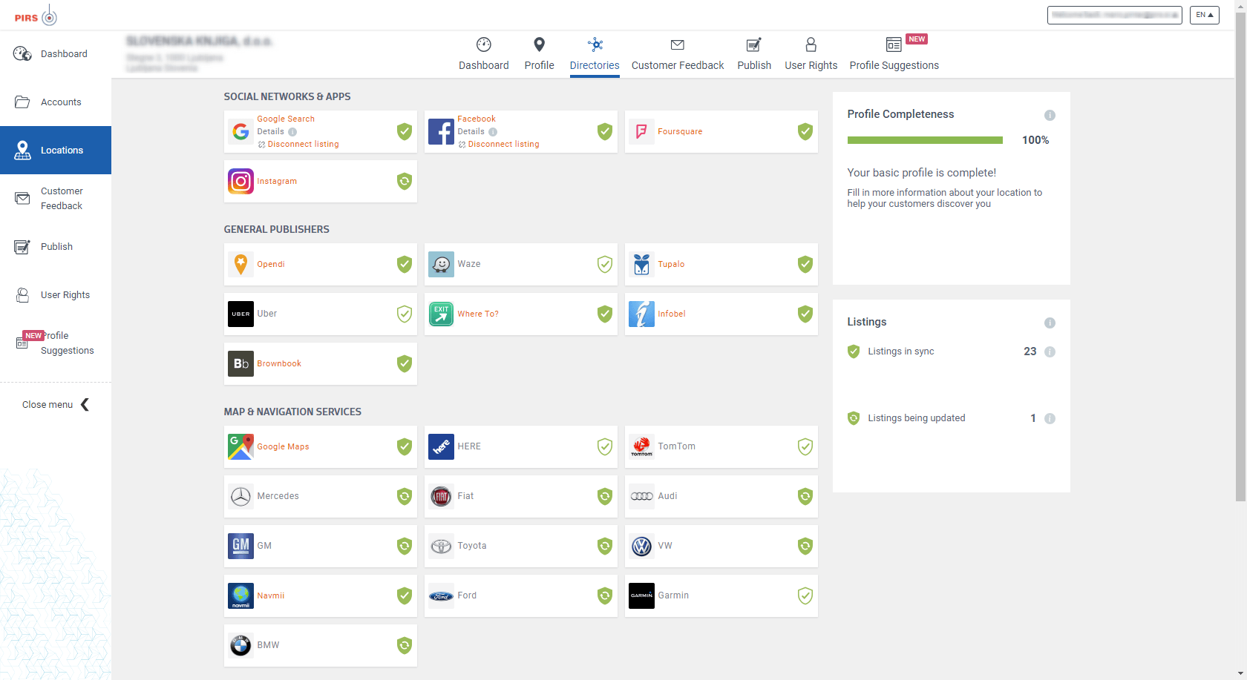Open Accounts in the left sidebar
1247x680 pixels.
click(x=61, y=102)
